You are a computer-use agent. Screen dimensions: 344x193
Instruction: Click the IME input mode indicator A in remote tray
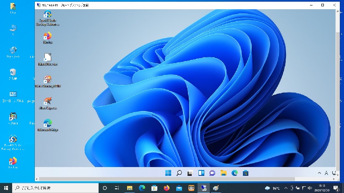point(326,173)
